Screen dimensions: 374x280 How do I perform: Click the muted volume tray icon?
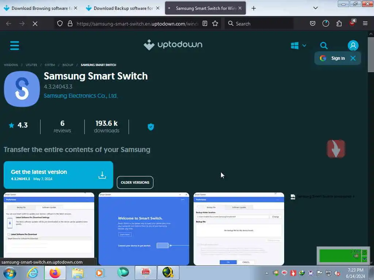pos(337,273)
